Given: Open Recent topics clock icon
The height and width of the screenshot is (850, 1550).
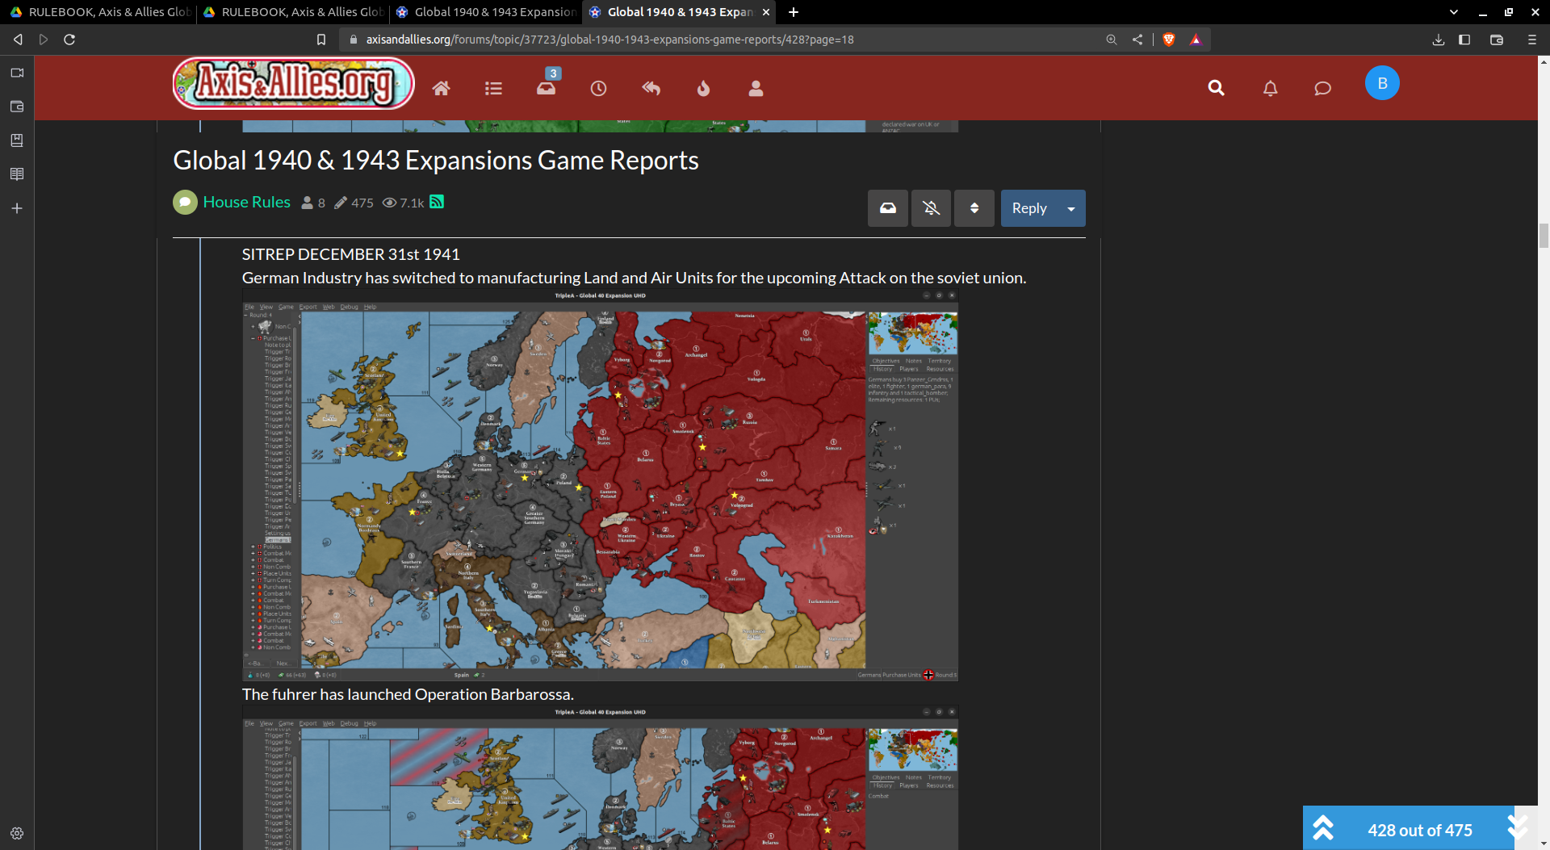Looking at the screenshot, I should [x=598, y=89].
